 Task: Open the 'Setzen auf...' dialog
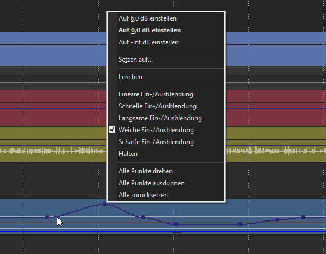coord(135,60)
